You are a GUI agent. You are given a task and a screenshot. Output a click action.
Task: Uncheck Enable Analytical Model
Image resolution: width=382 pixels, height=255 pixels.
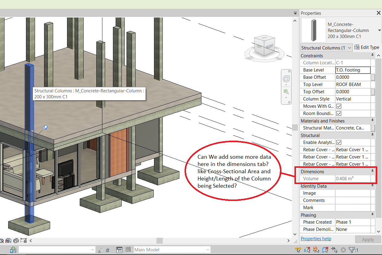[339, 142]
